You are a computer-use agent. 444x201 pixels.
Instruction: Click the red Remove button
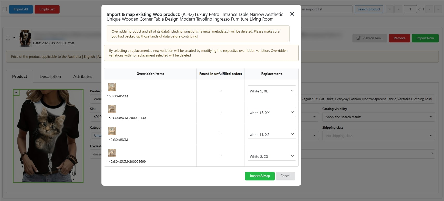399,38
